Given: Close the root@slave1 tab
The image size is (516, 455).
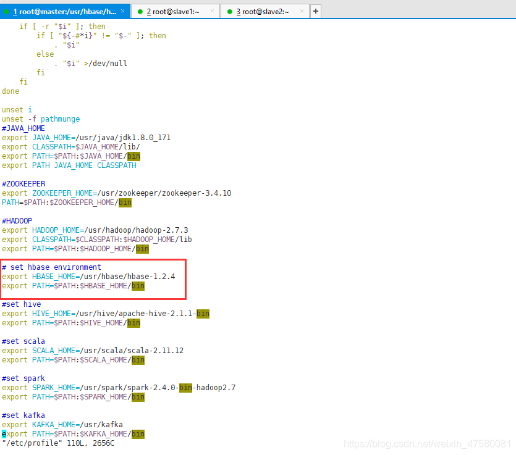Looking at the screenshot, I should 212,11.
